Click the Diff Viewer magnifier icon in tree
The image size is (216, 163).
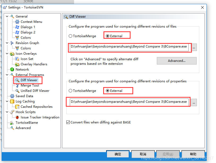pyautogui.click(x=17, y=80)
